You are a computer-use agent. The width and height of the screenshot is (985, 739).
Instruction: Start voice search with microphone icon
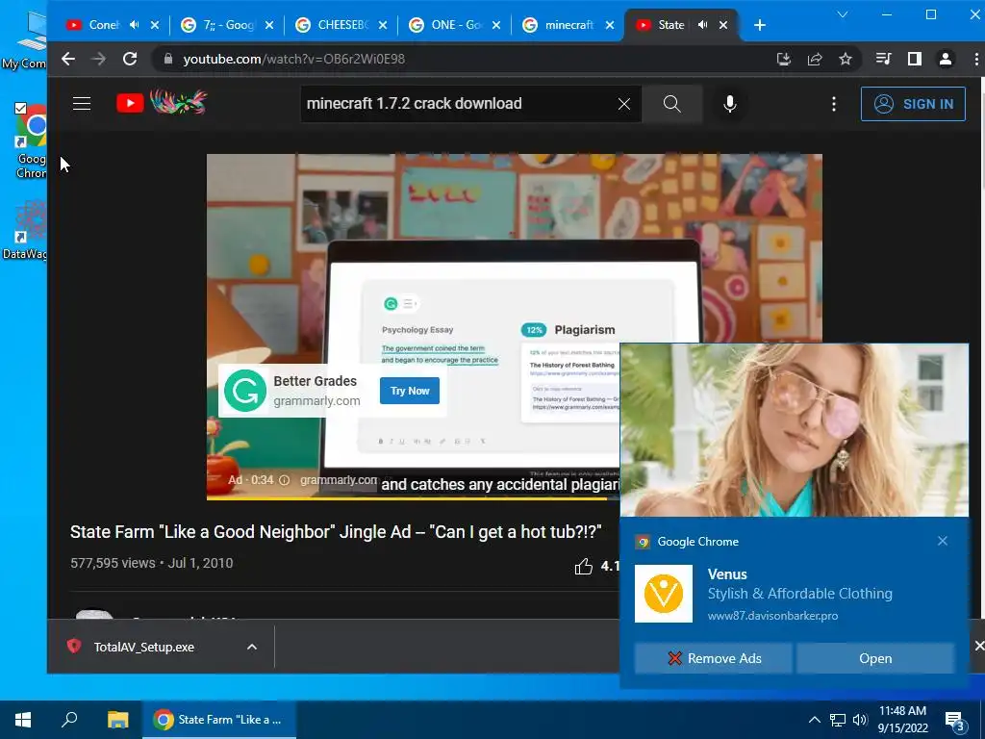point(730,104)
